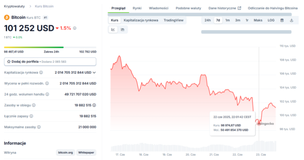Click the 101 252 USD price

tap(29, 28)
